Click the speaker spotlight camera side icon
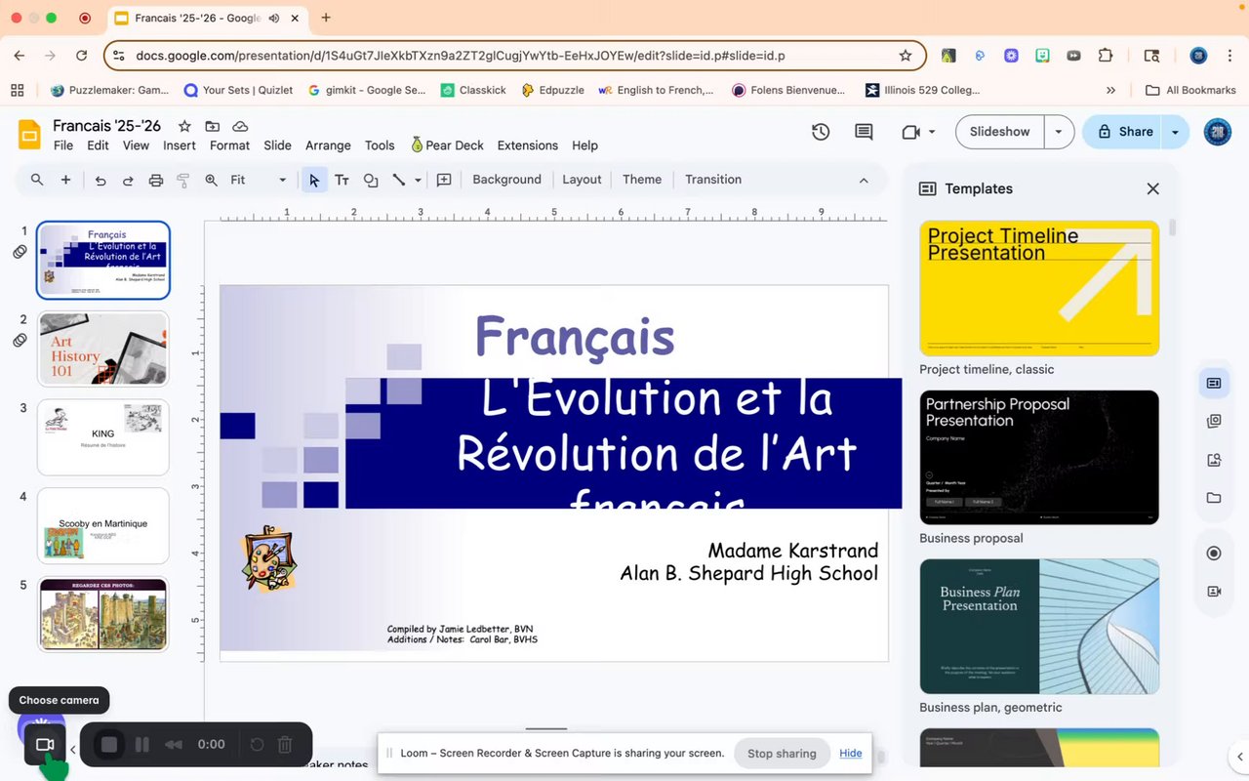 [x=1214, y=592]
